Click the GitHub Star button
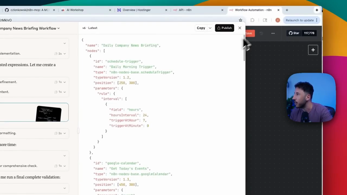 (301, 33)
